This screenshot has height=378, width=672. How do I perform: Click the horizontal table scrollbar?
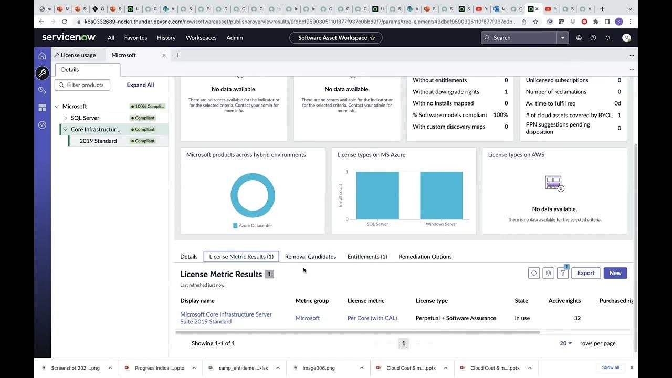(x=358, y=332)
